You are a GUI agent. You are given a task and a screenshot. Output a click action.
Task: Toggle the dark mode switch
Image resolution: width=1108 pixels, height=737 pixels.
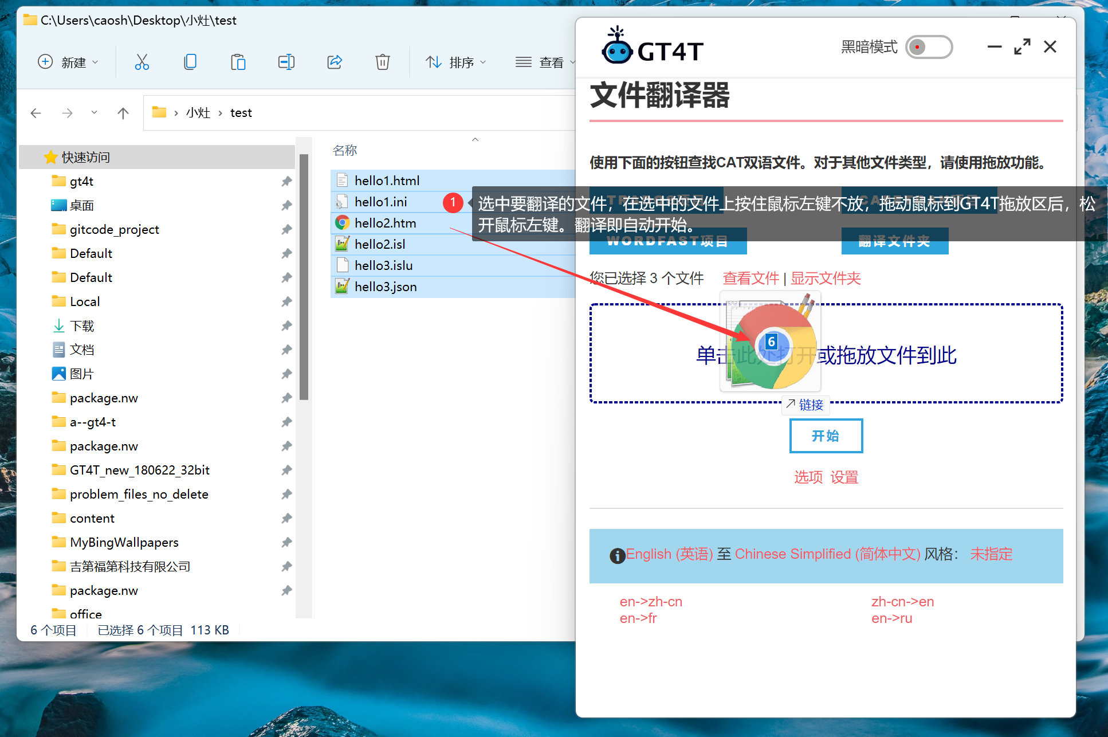coord(928,47)
